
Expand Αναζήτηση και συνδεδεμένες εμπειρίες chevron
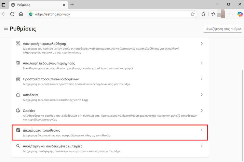click(202, 146)
